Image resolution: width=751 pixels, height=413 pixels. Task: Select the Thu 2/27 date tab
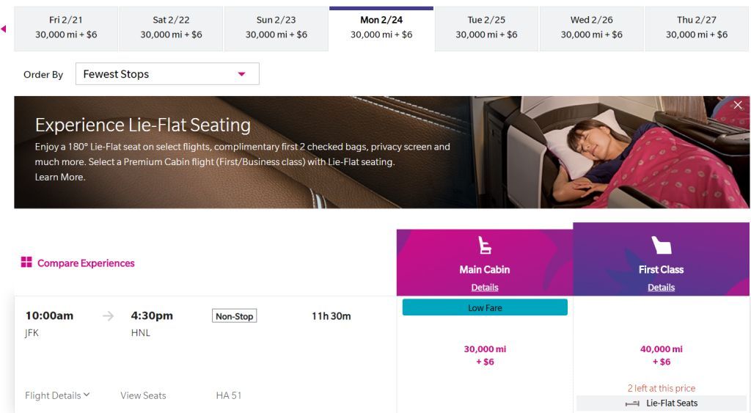pos(697,29)
